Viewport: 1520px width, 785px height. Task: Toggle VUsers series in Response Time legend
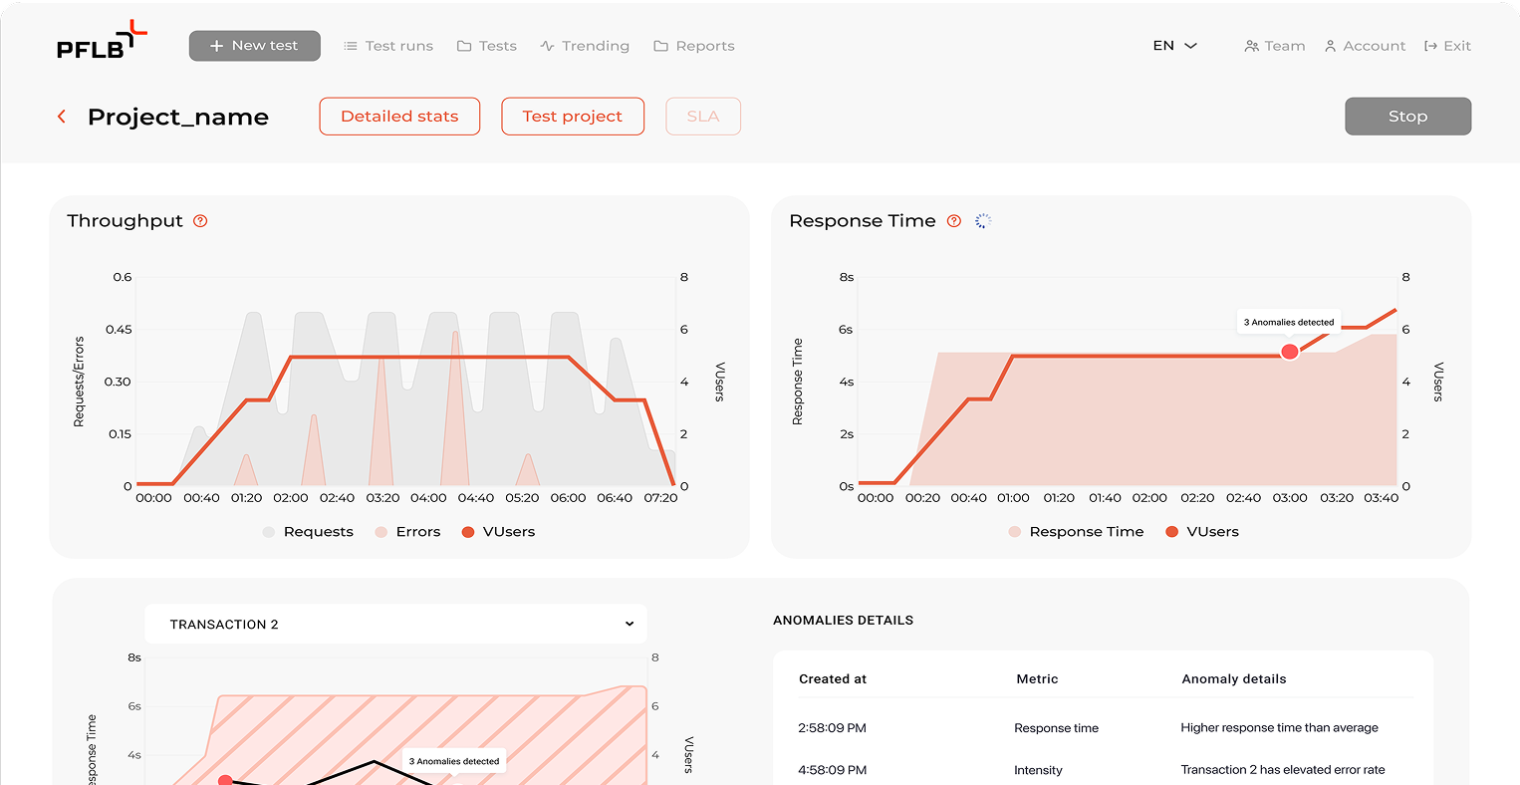point(1202,532)
